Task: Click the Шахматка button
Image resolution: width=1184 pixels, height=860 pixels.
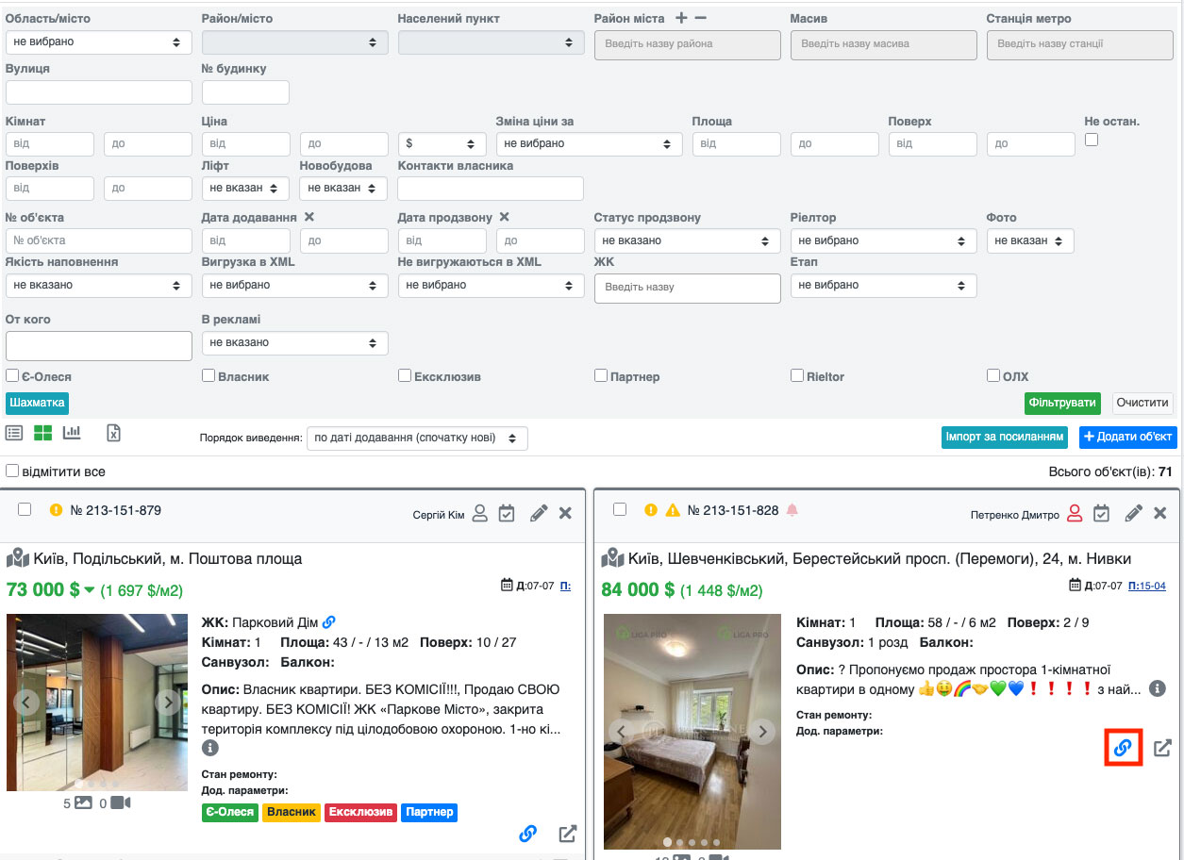Action: [x=37, y=404]
